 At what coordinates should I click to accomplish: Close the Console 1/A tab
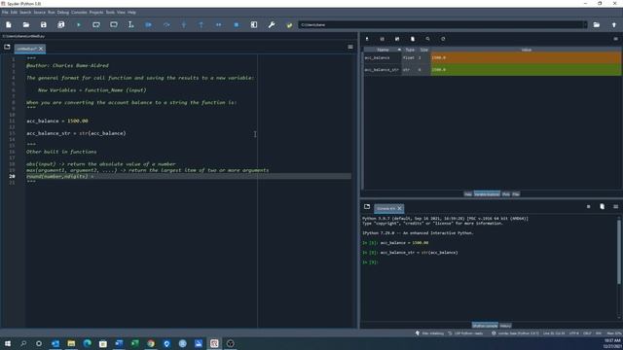tap(399, 208)
